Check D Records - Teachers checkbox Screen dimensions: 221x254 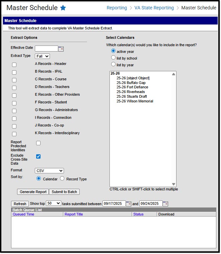click(14, 88)
